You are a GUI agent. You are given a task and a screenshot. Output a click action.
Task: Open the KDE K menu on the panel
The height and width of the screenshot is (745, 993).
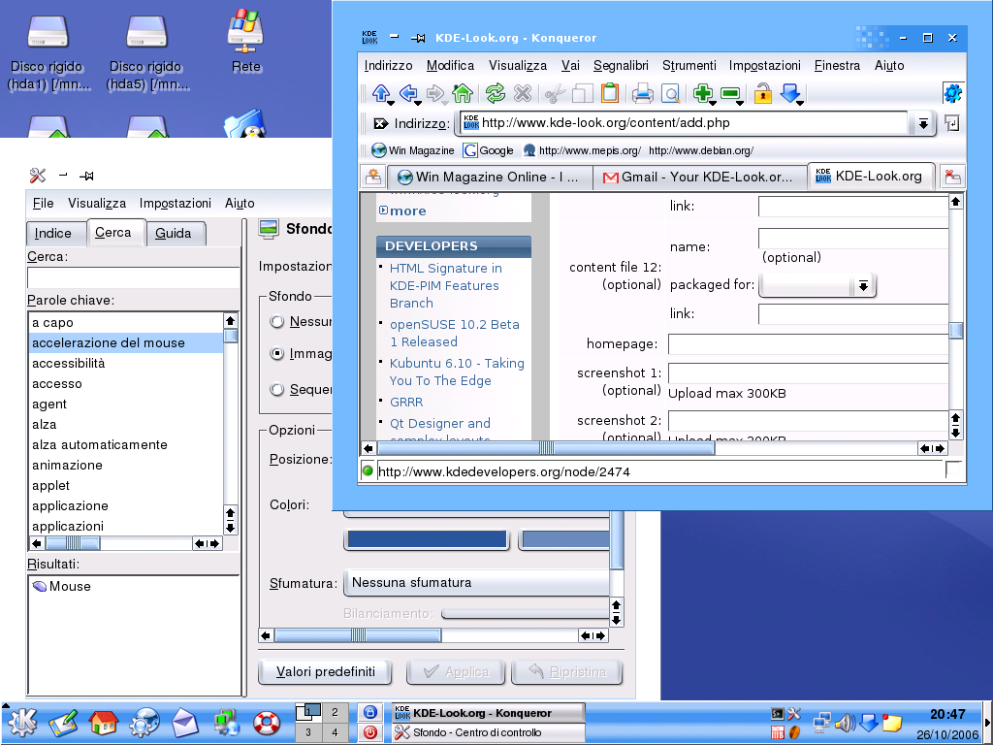22,723
